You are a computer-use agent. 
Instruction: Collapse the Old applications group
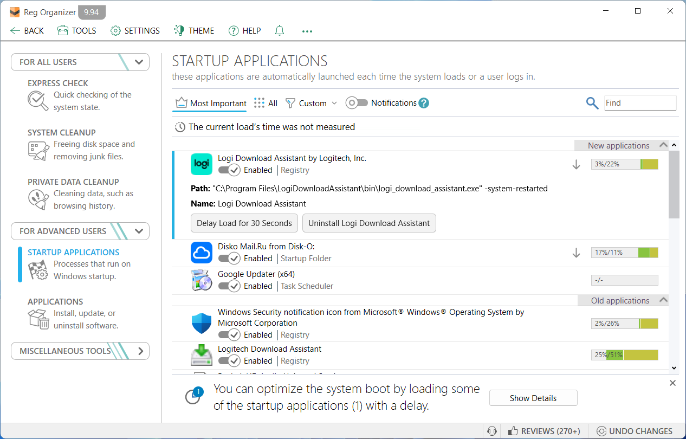[x=663, y=300]
